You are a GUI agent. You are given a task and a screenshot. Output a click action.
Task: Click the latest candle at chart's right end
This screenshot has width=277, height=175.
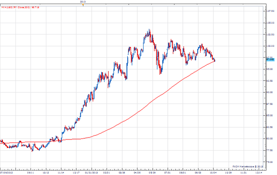215,61
